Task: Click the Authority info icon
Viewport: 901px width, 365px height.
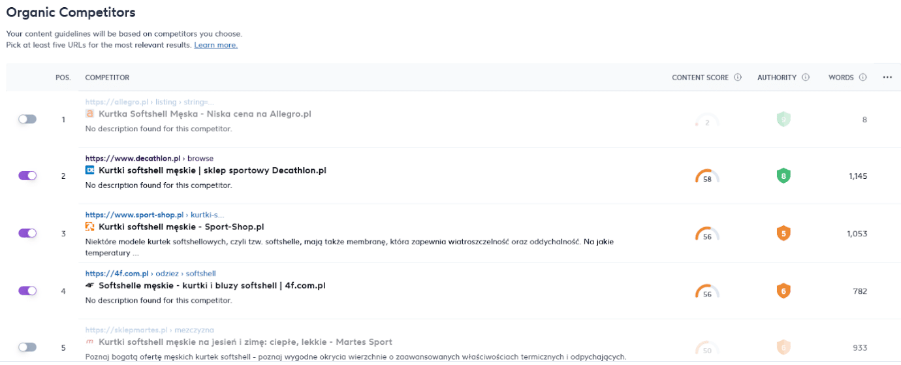Action: pos(805,78)
